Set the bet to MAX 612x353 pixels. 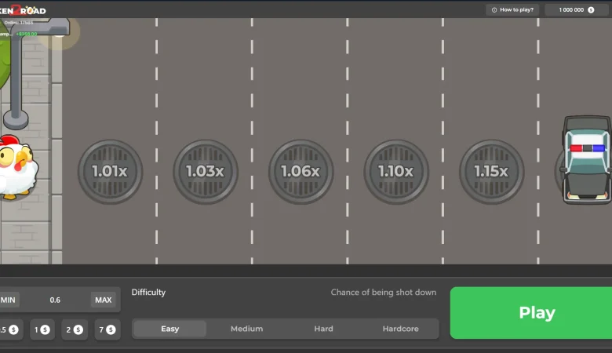103,300
